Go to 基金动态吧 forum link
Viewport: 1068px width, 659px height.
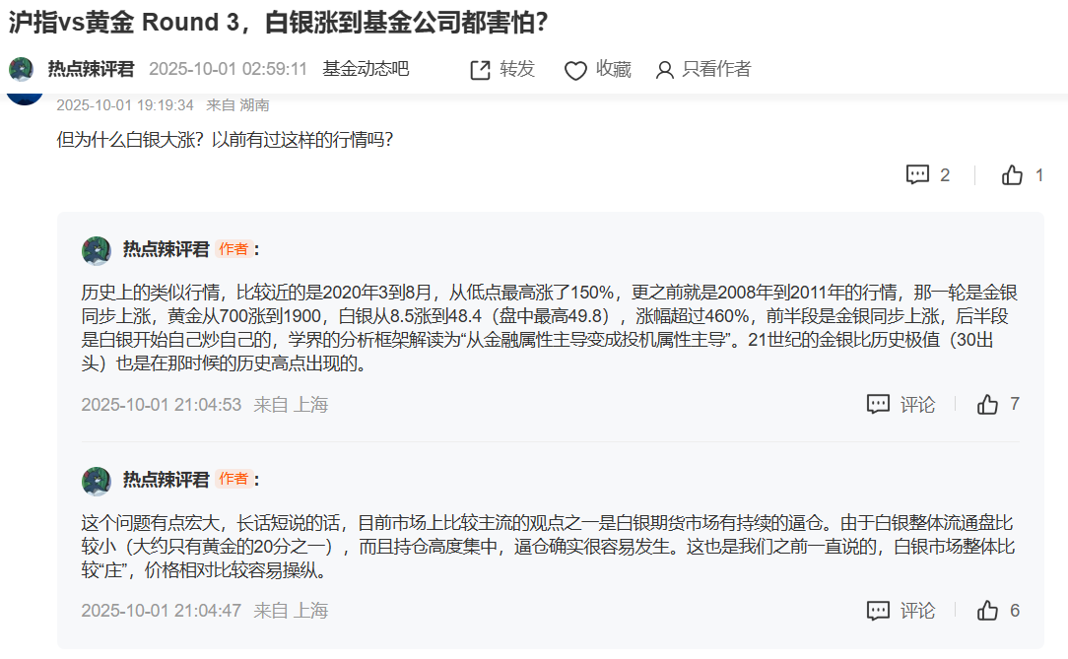click(x=366, y=69)
